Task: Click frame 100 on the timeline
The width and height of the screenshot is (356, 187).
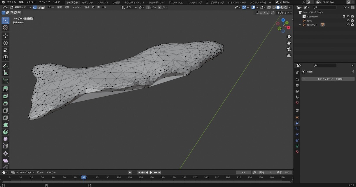Action: [119, 177]
